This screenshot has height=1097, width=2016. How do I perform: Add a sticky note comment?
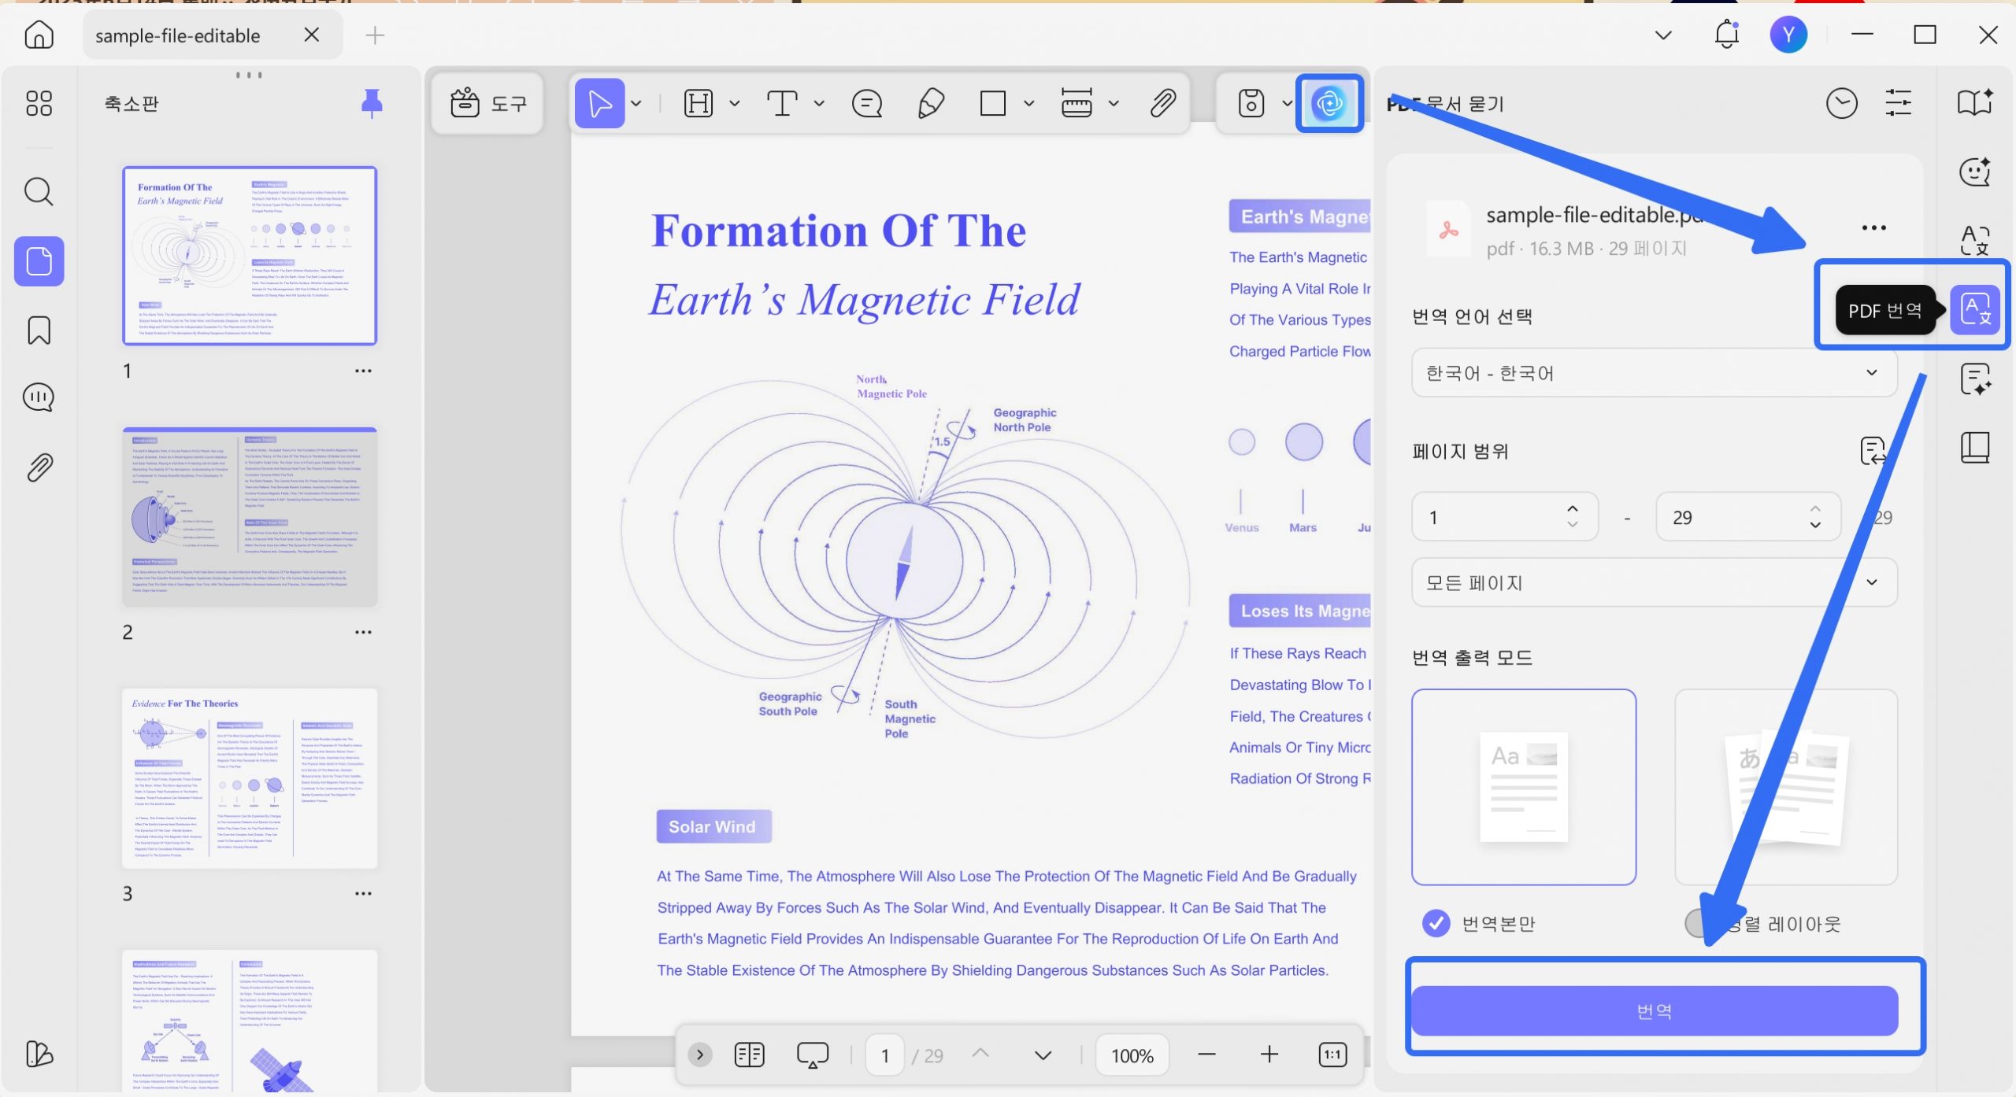tap(867, 103)
